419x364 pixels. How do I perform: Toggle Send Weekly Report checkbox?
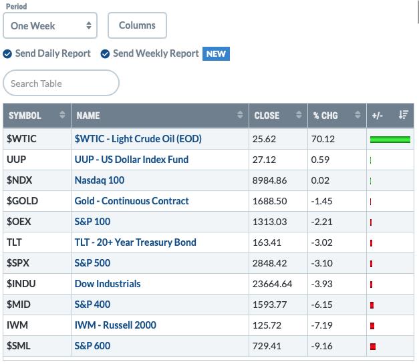[105, 54]
